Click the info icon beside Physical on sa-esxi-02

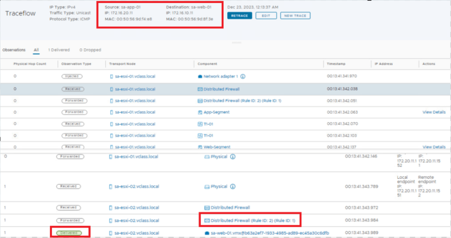click(x=233, y=187)
